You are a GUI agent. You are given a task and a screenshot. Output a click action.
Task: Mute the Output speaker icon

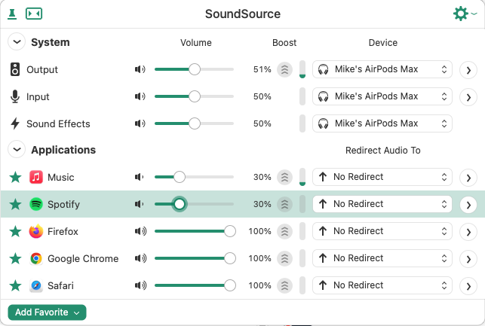pyautogui.click(x=140, y=69)
